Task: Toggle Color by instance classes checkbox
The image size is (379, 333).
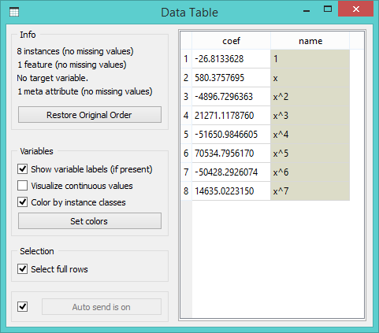Action: point(23,202)
